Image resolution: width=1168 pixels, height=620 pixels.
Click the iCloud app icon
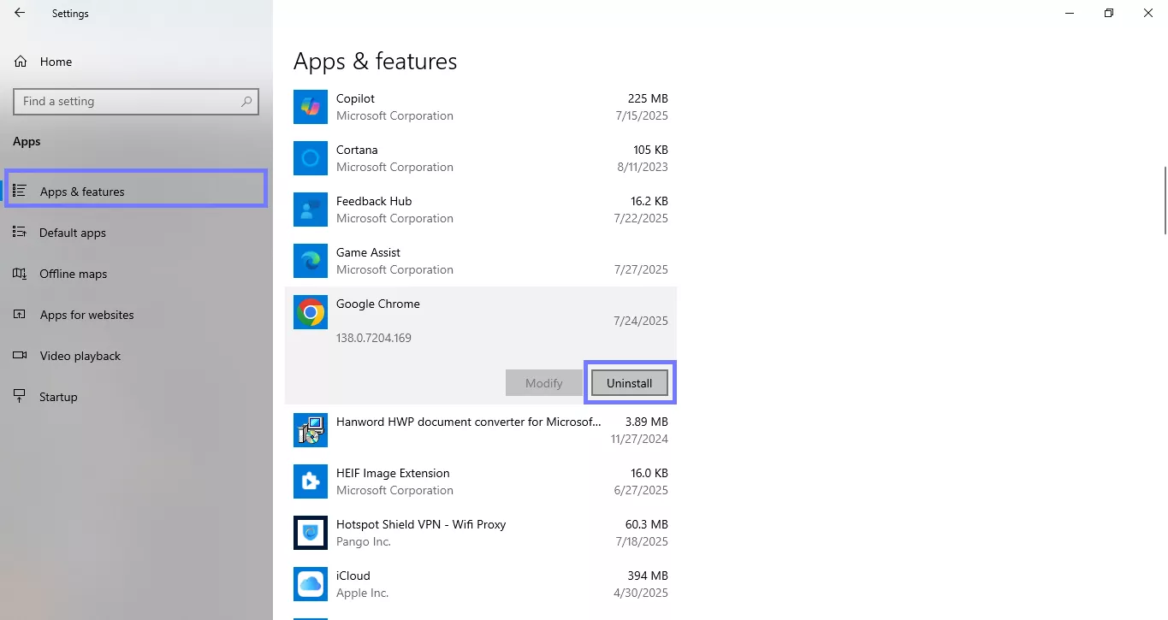[310, 584]
